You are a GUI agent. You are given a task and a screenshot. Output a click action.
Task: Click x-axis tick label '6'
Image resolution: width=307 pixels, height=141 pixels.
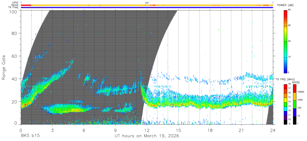tap(84, 130)
